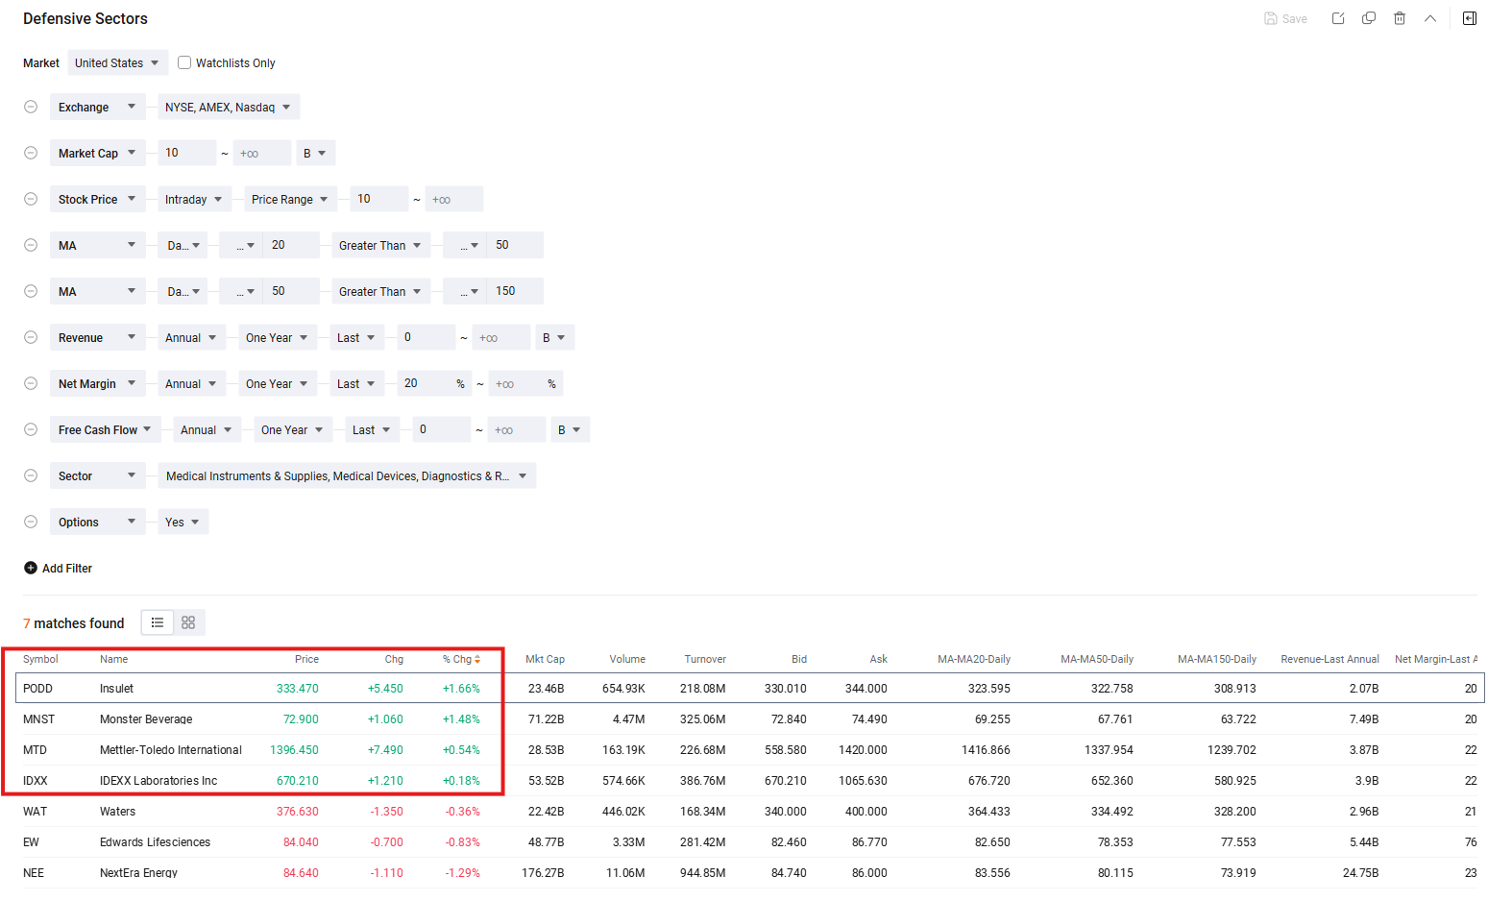Open the Greater Than dropdown in MA 20 row
The width and height of the screenshot is (1488, 901).
381,245
